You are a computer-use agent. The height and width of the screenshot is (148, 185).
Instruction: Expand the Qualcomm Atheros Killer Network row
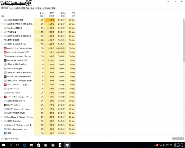[x=2, y=56]
